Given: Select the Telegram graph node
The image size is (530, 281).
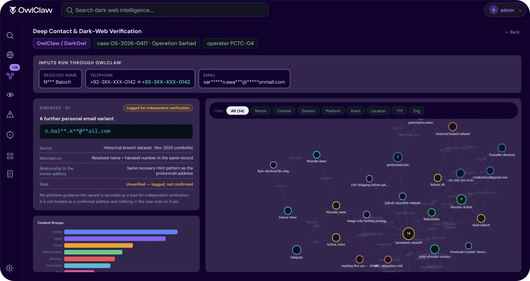Looking at the screenshot, I should 297,250.
